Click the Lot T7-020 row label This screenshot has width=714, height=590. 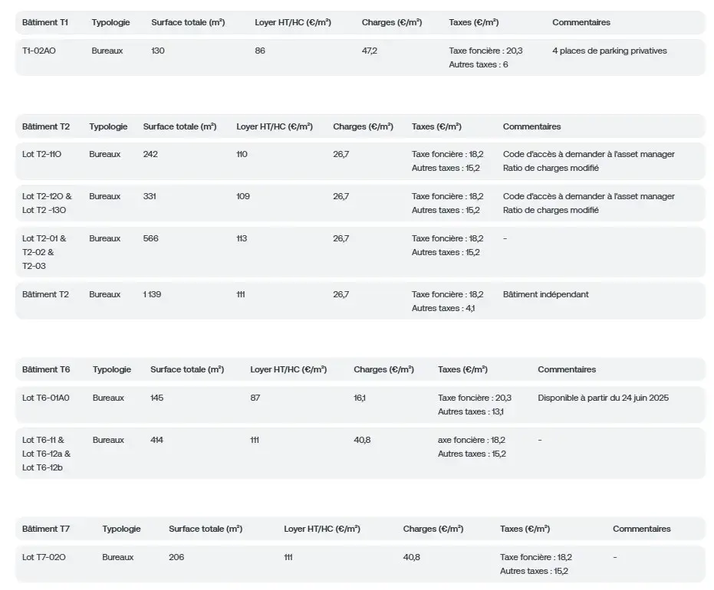[44, 557]
